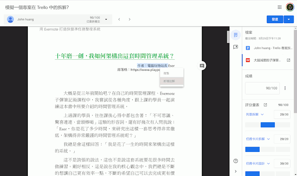Click the grade input field showing 90/100
Image resolution: width=297 pixels, height=176 pixels.
262,88
